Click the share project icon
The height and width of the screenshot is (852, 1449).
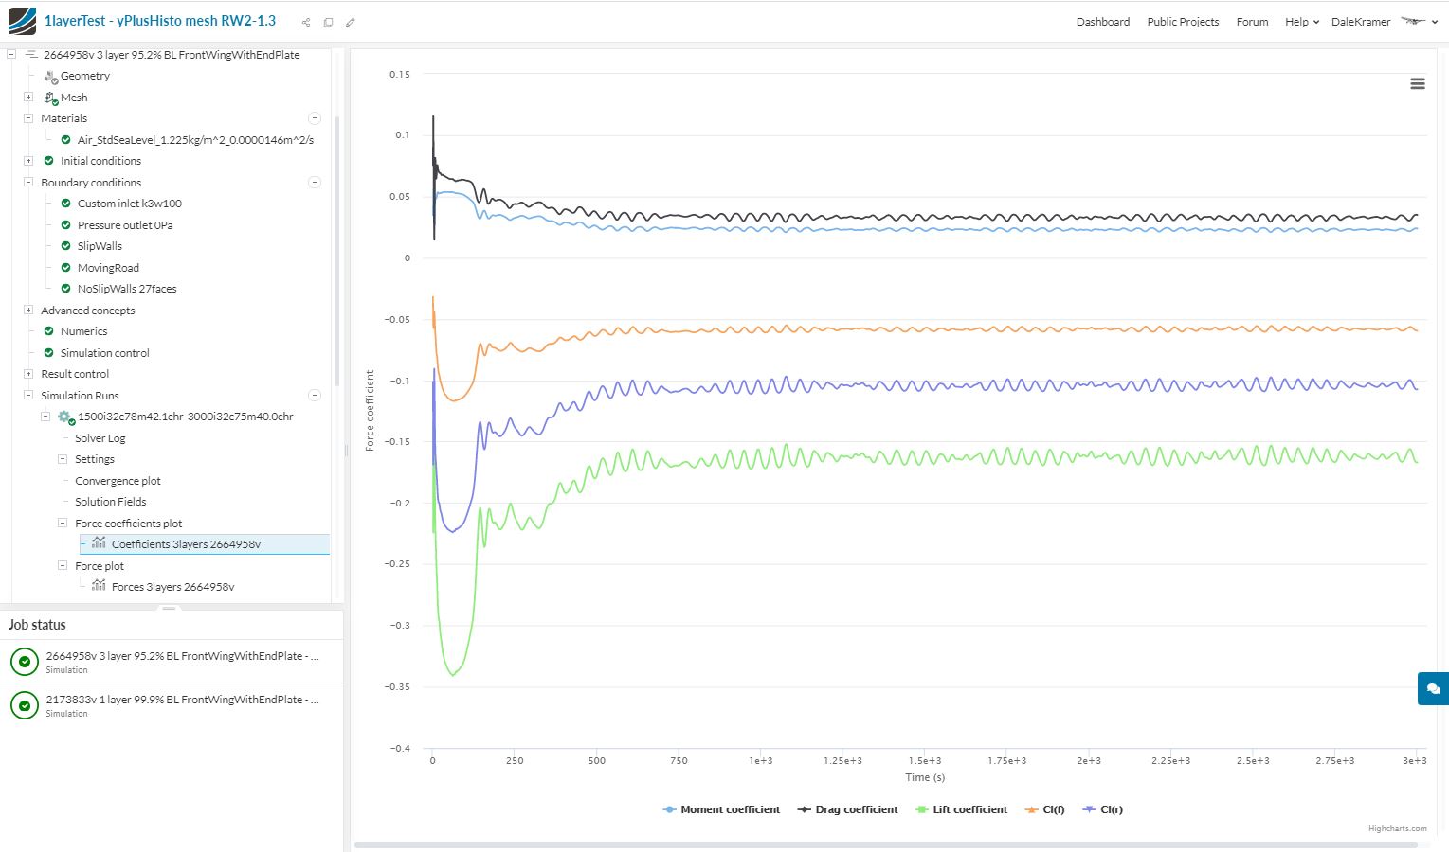(x=305, y=22)
